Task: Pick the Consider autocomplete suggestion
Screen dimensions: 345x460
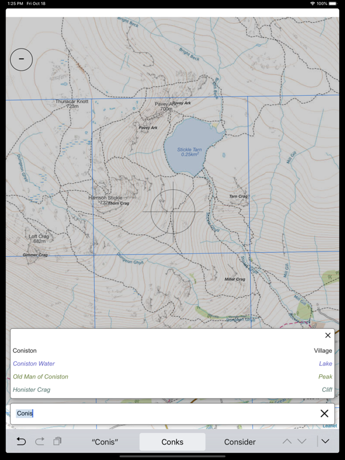Action: pos(240,442)
